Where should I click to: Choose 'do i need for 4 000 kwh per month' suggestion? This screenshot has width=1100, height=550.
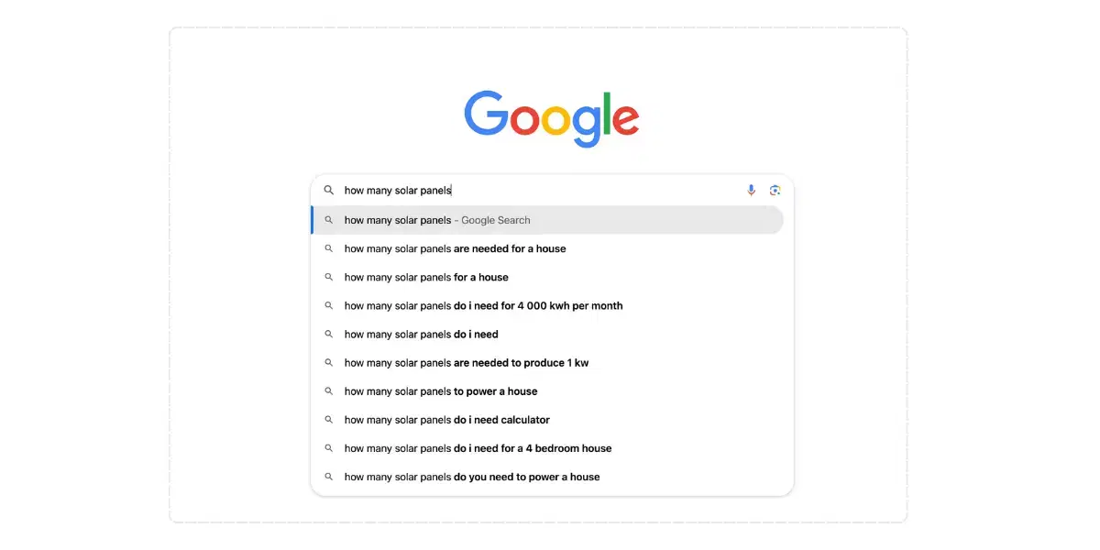(483, 305)
